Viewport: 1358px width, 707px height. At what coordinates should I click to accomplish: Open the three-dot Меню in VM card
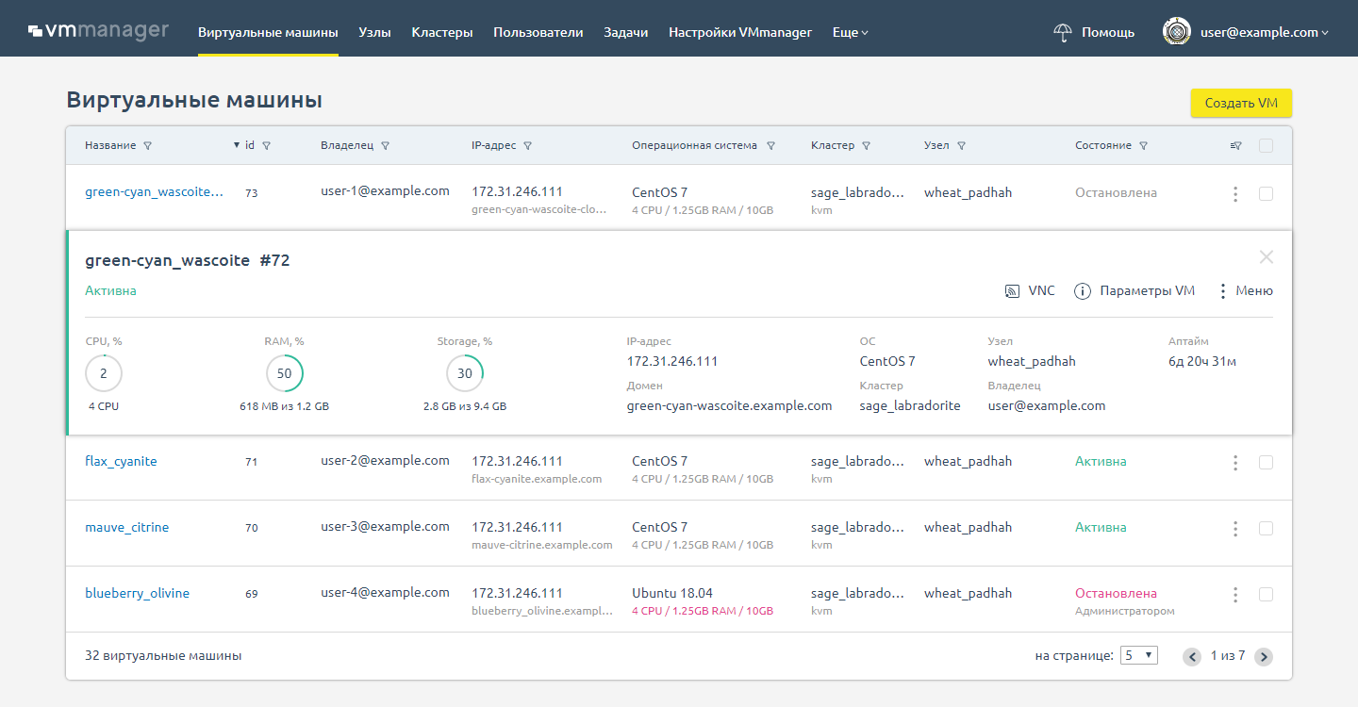pyautogui.click(x=1223, y=291)
